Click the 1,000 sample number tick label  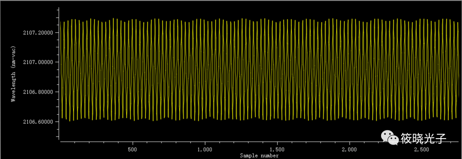click(x=205, y=149)
